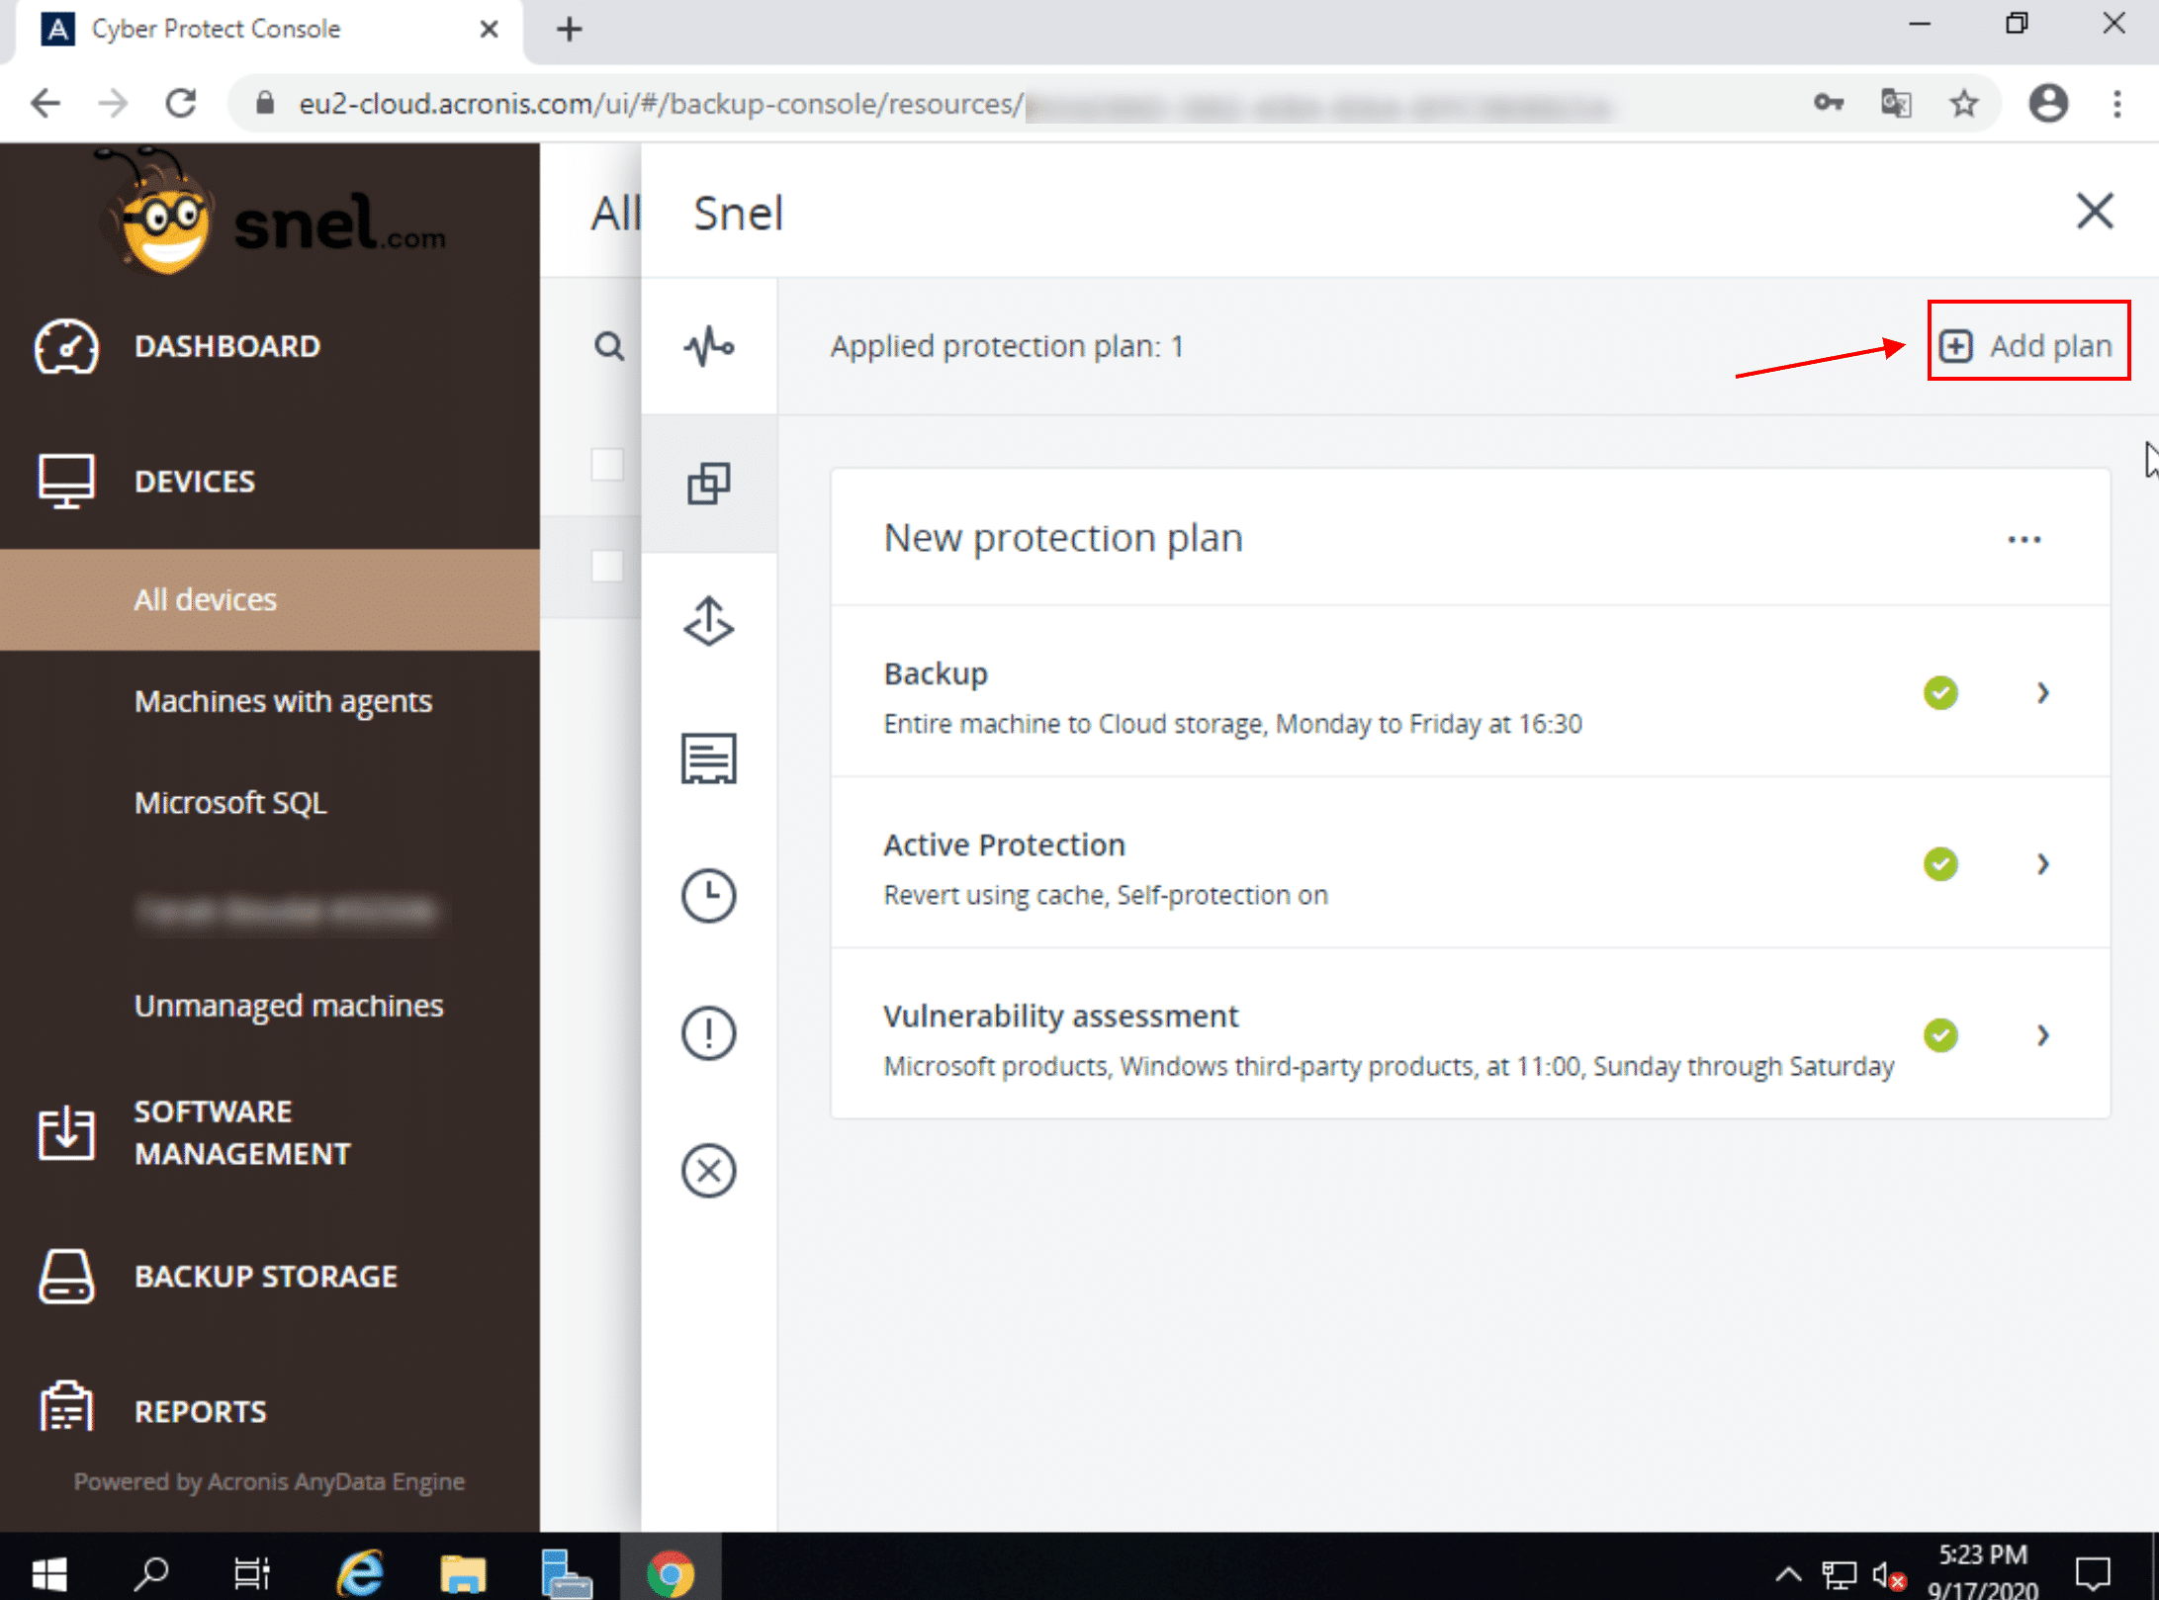Tick the second checkbox in device list
The width and height of the screenshot is (2159, 1600).
pyautogui.click(x=607, y=567)
